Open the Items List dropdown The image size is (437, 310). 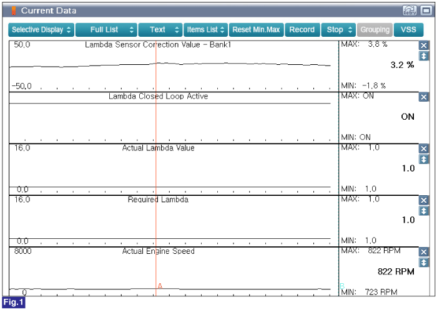pos(205,30)
